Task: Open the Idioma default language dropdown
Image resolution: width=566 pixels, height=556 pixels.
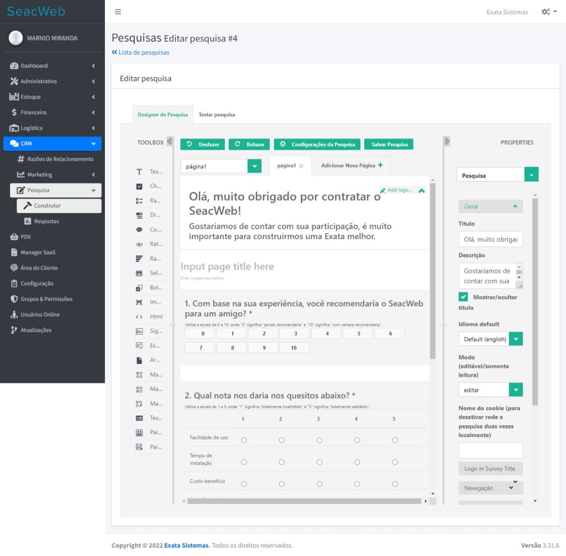Action: tap(491, 339)
